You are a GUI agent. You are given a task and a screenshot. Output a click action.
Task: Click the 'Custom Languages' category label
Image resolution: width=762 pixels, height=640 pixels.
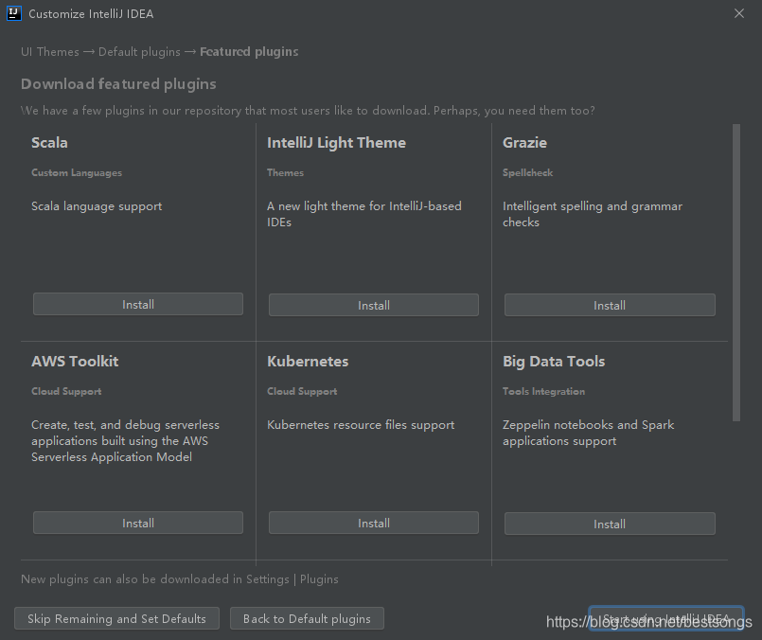coord(77,172)
